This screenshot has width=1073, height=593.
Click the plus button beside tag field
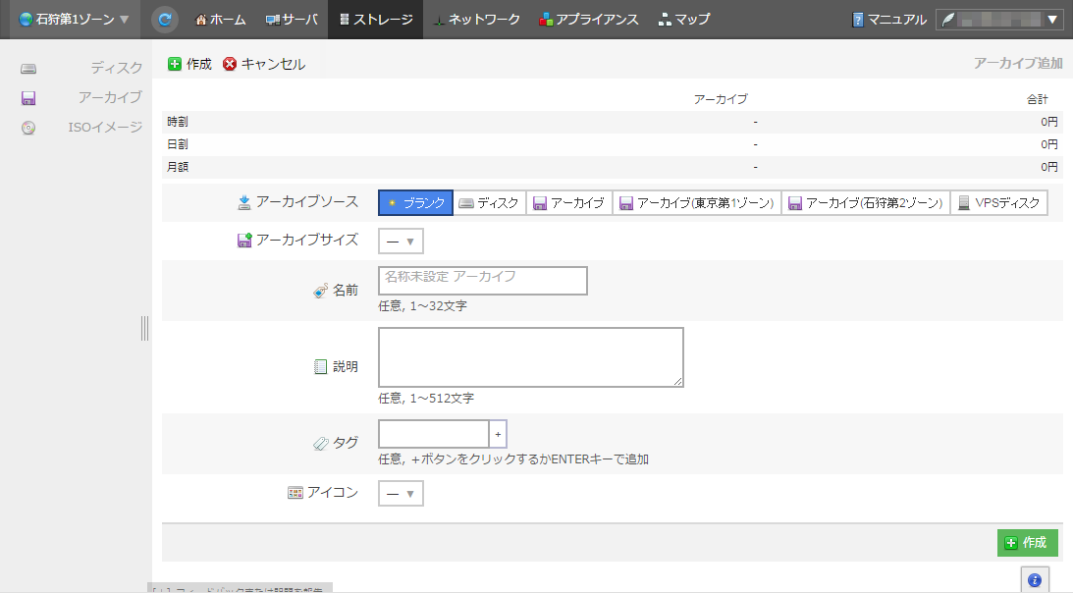(x=498, y=434)
